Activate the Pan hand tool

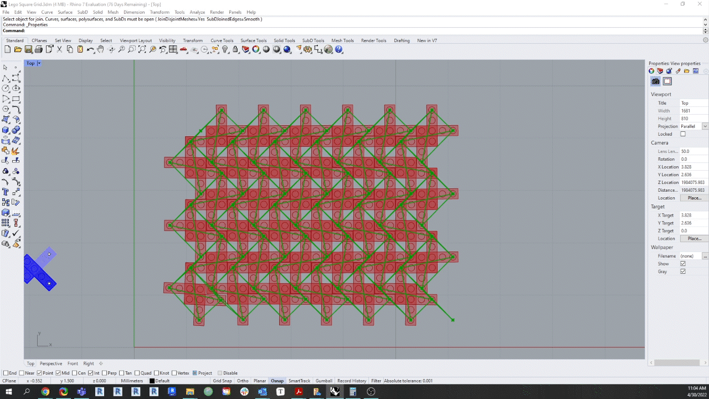pos(100,49)
